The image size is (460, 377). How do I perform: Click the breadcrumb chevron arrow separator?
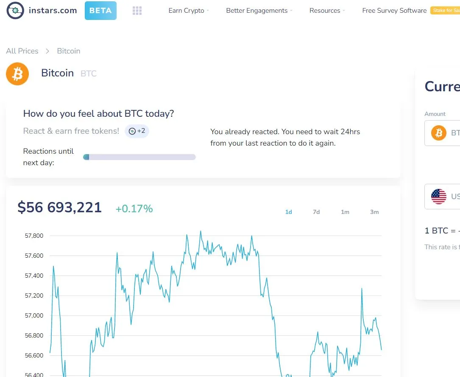pyautogui.click(x=47, y=51)
